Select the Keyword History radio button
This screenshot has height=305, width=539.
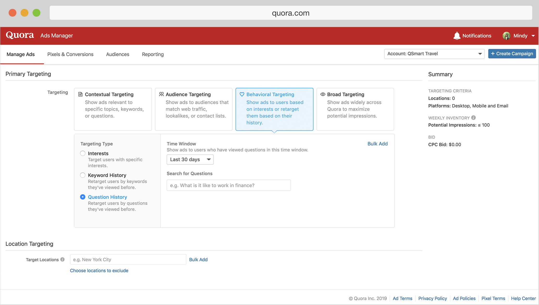tap(83, 175)
